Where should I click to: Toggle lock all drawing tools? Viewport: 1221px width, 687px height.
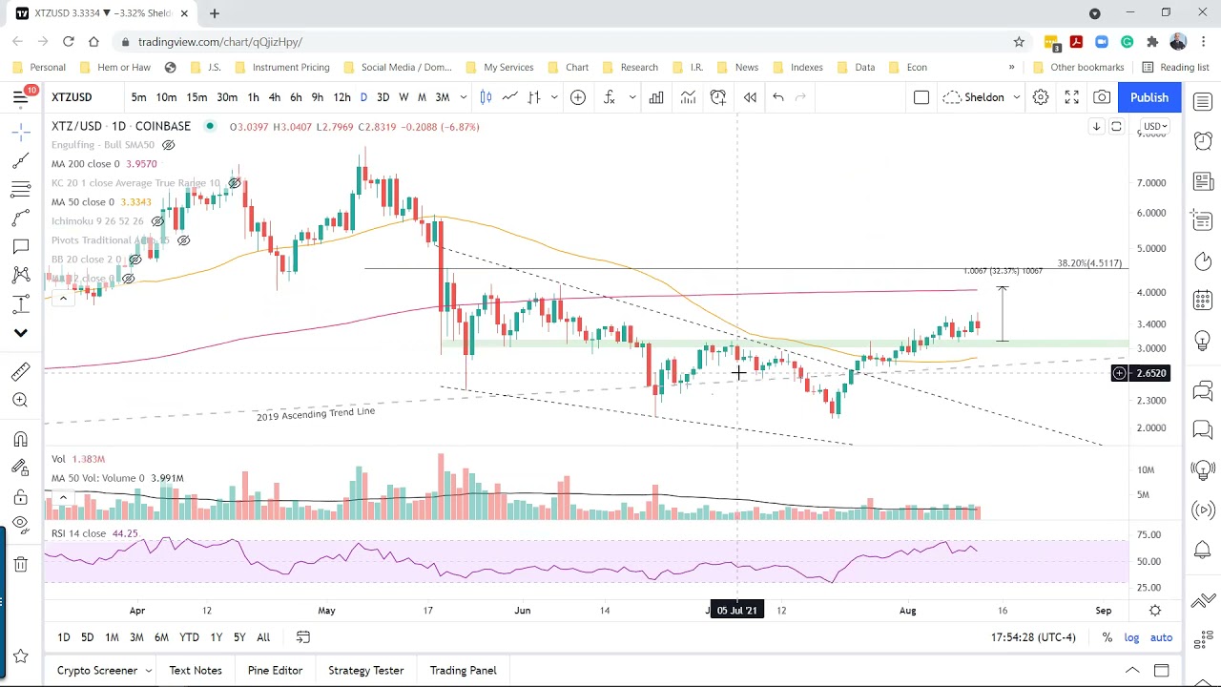tap(20, 496)
